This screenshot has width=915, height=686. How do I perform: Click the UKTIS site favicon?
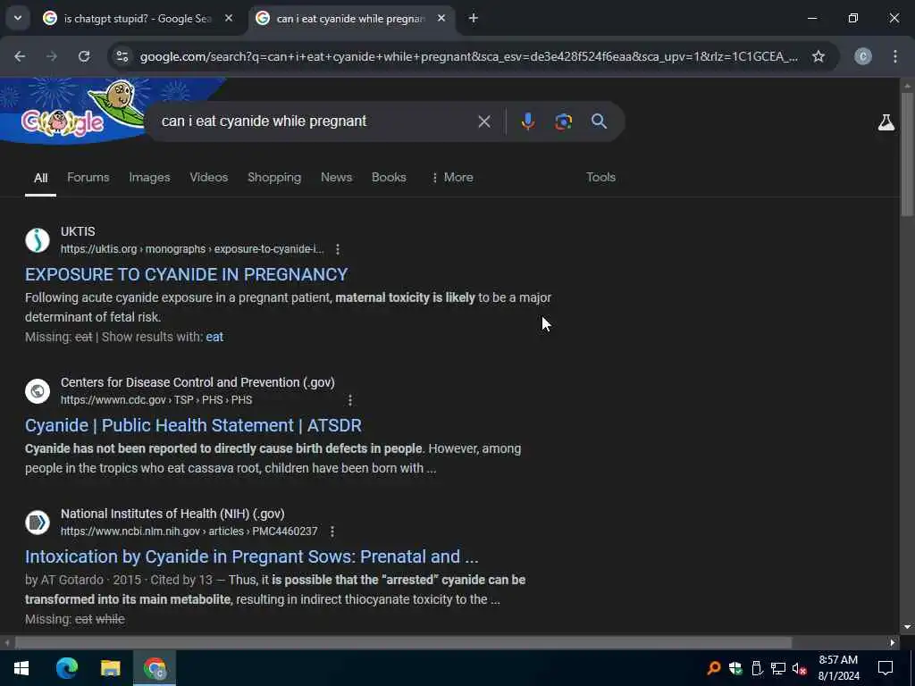[x=38, y=240]
